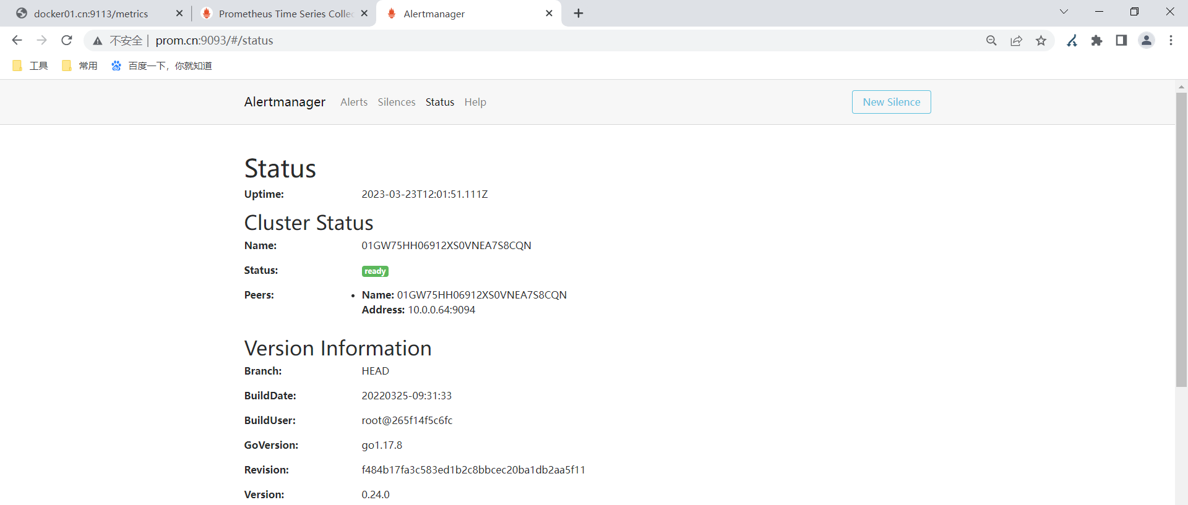
Task: Open a new browser tab
Action: coord(579,14)
